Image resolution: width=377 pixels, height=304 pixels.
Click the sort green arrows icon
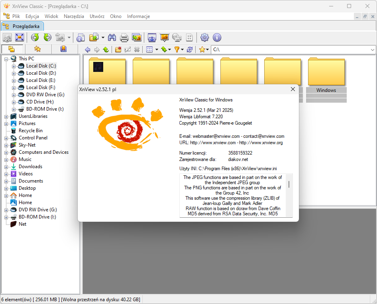pos(164,50)
